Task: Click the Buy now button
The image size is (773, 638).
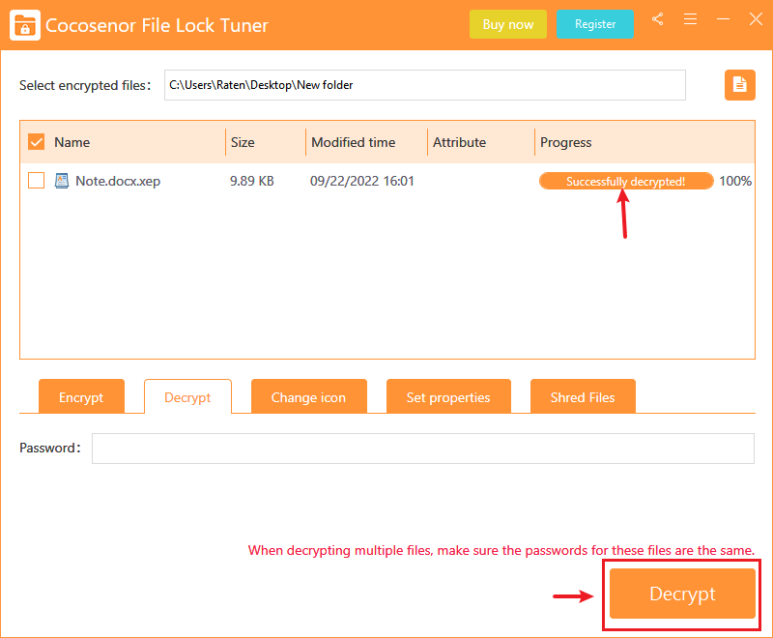Action: (x=508, y=24)
